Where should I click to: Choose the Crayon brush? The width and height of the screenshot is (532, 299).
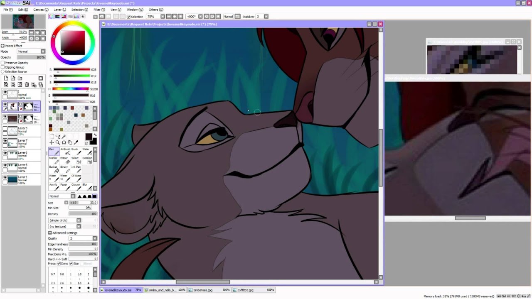coord(76,187)
